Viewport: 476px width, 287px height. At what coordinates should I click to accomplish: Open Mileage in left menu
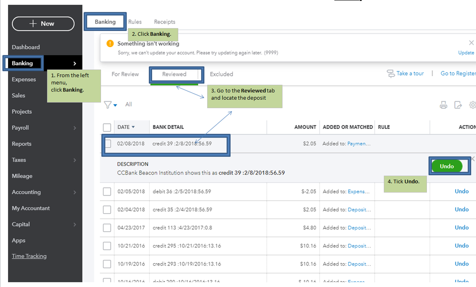(x=22, y=176)
